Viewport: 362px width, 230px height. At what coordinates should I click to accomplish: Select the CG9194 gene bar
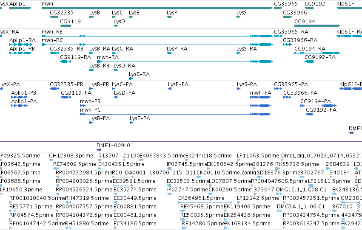317,26
